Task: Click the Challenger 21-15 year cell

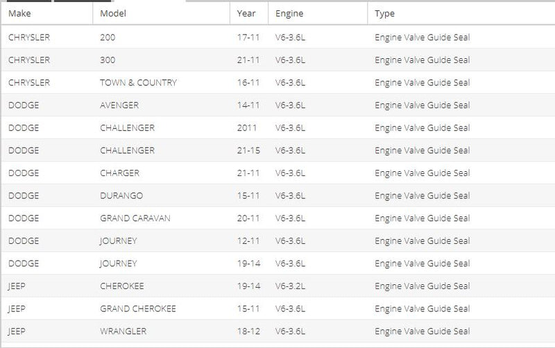Action: (248, 150)
